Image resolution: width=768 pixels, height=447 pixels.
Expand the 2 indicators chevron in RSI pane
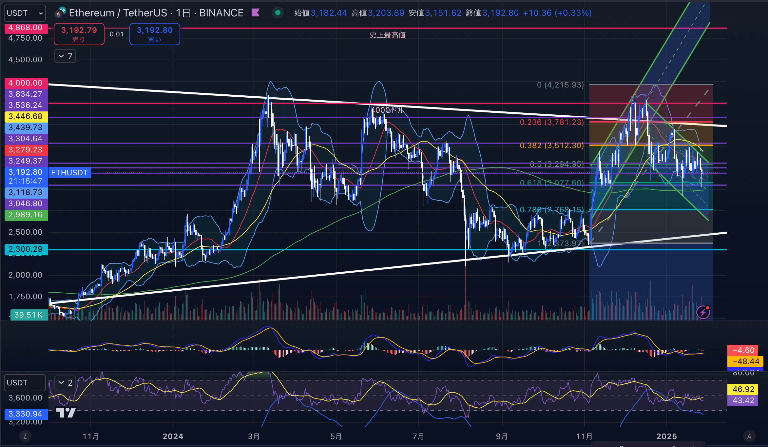pyautogui.click(x=65, y=382)
